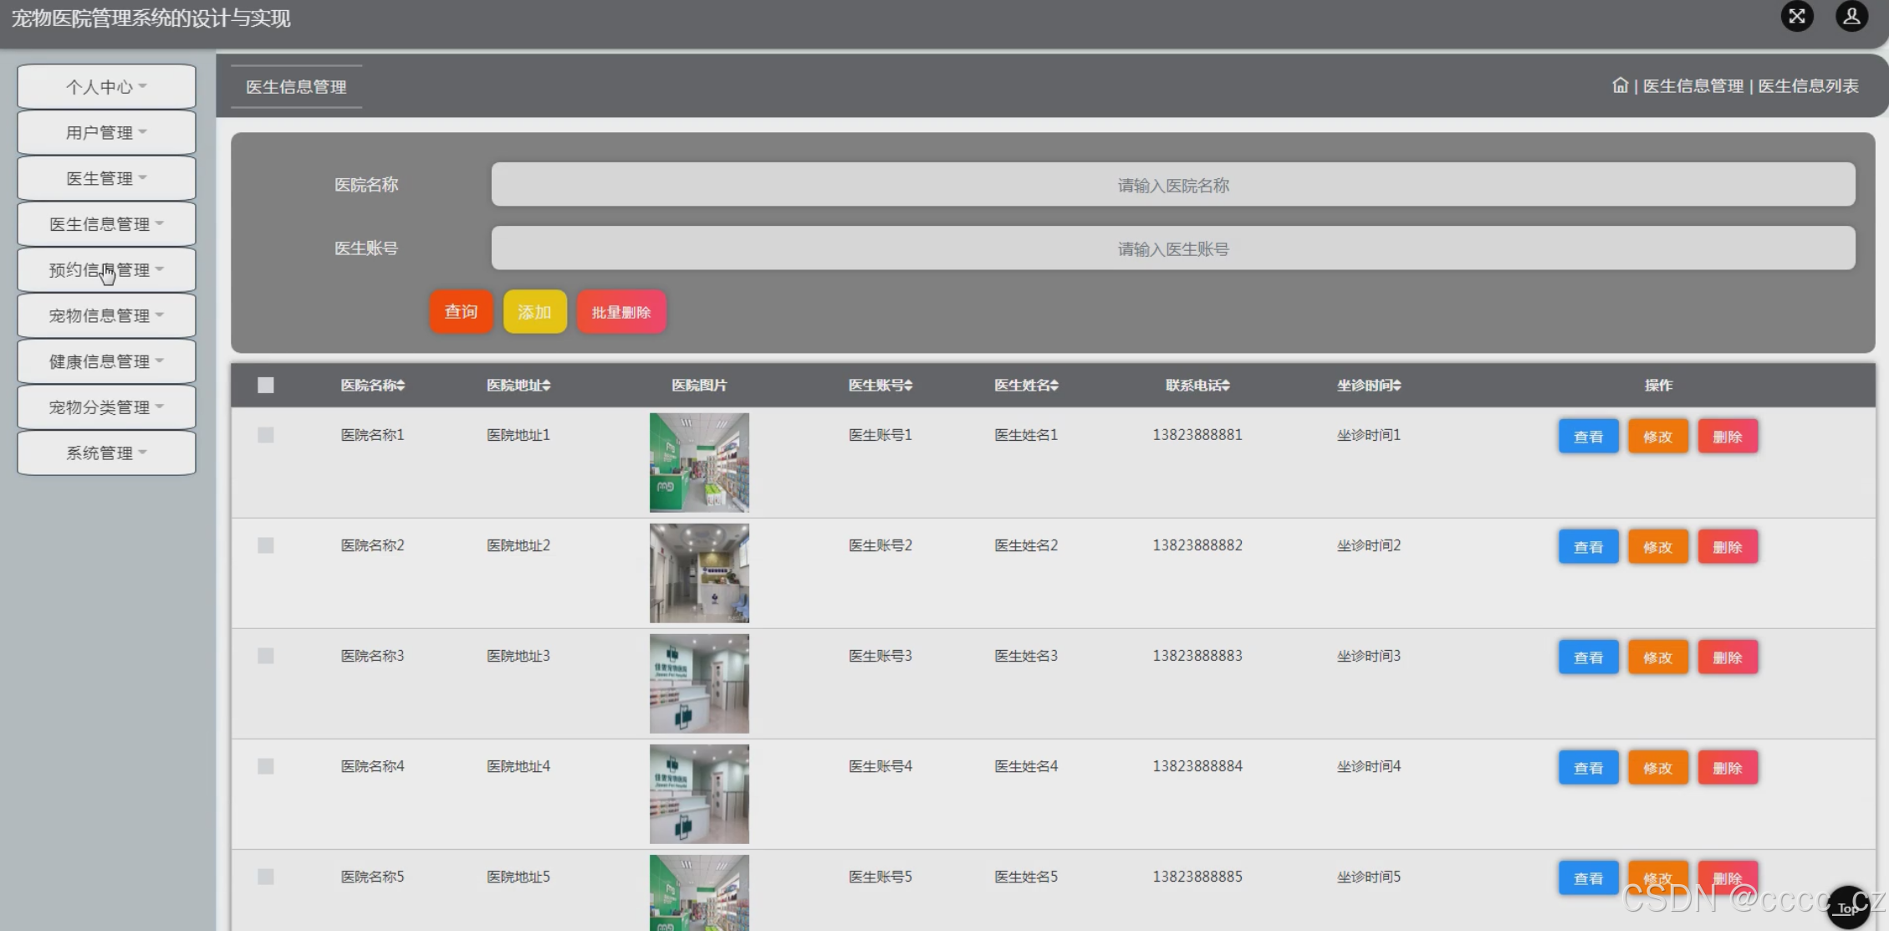Sort by 联系电话 column arrow
This screenshot has height=931, width=1889.
tap(1226, 386)
